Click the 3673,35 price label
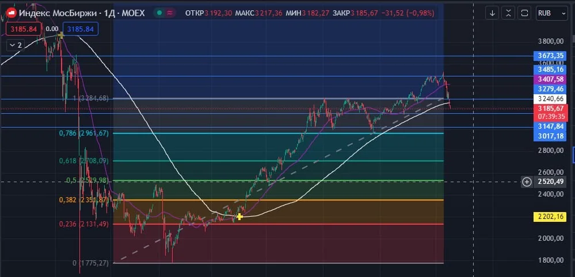This screenshot has height=277, width=575. [550, 56]
